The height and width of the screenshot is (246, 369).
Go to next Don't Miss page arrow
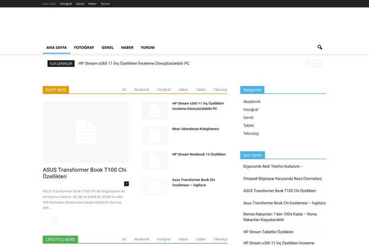[55, 220]
